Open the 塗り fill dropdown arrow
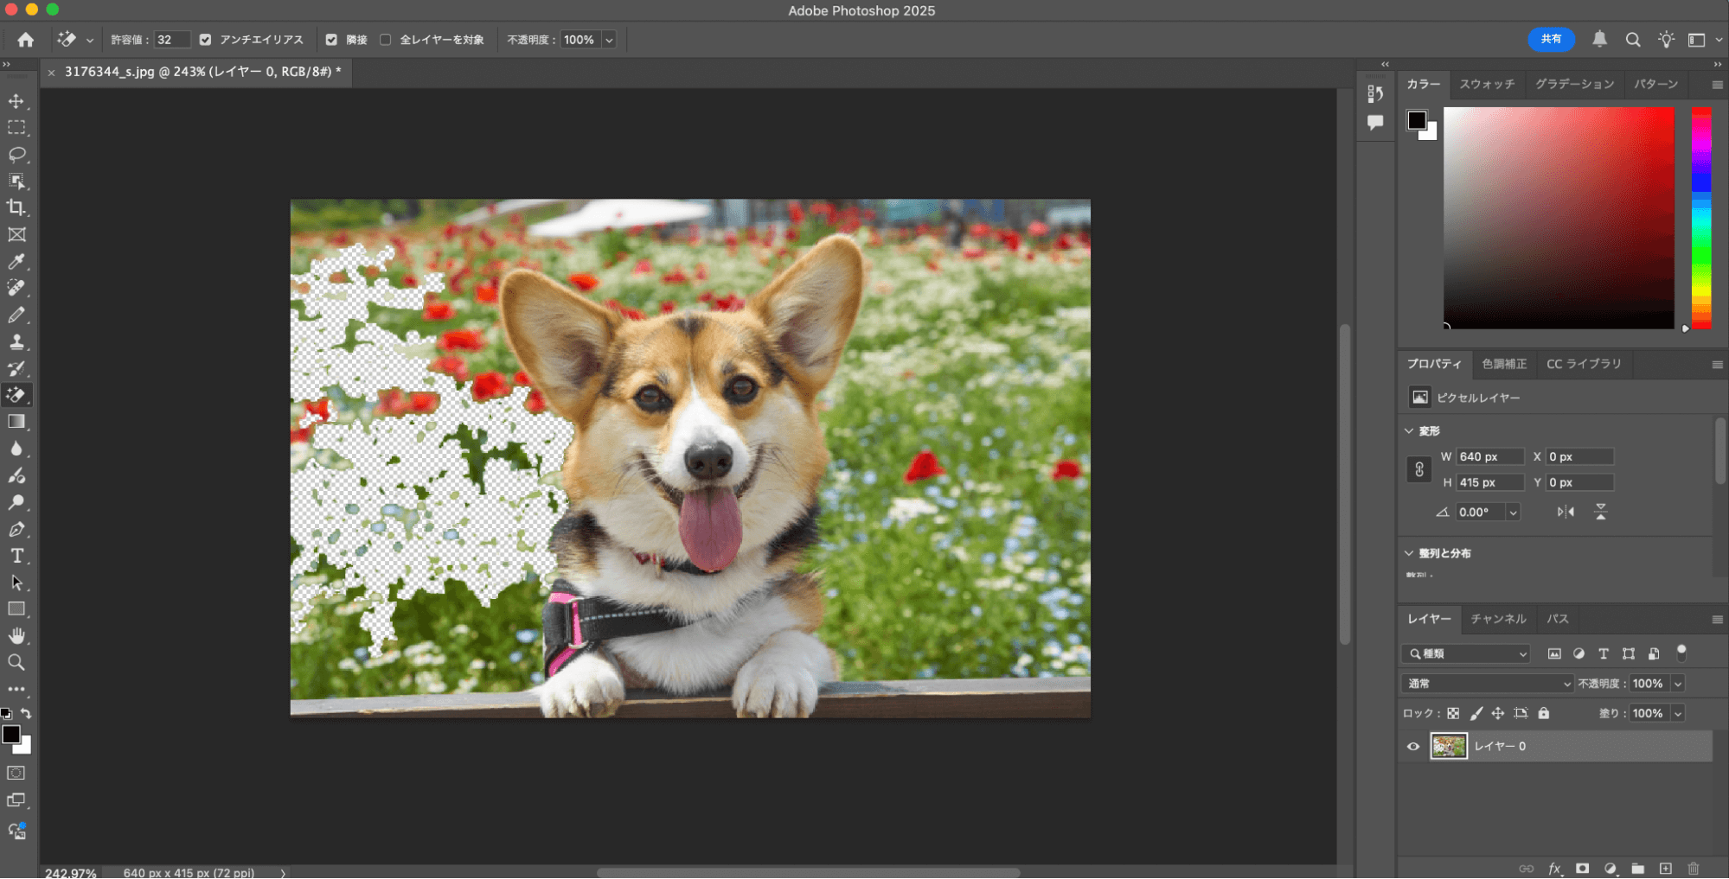 1678,714
